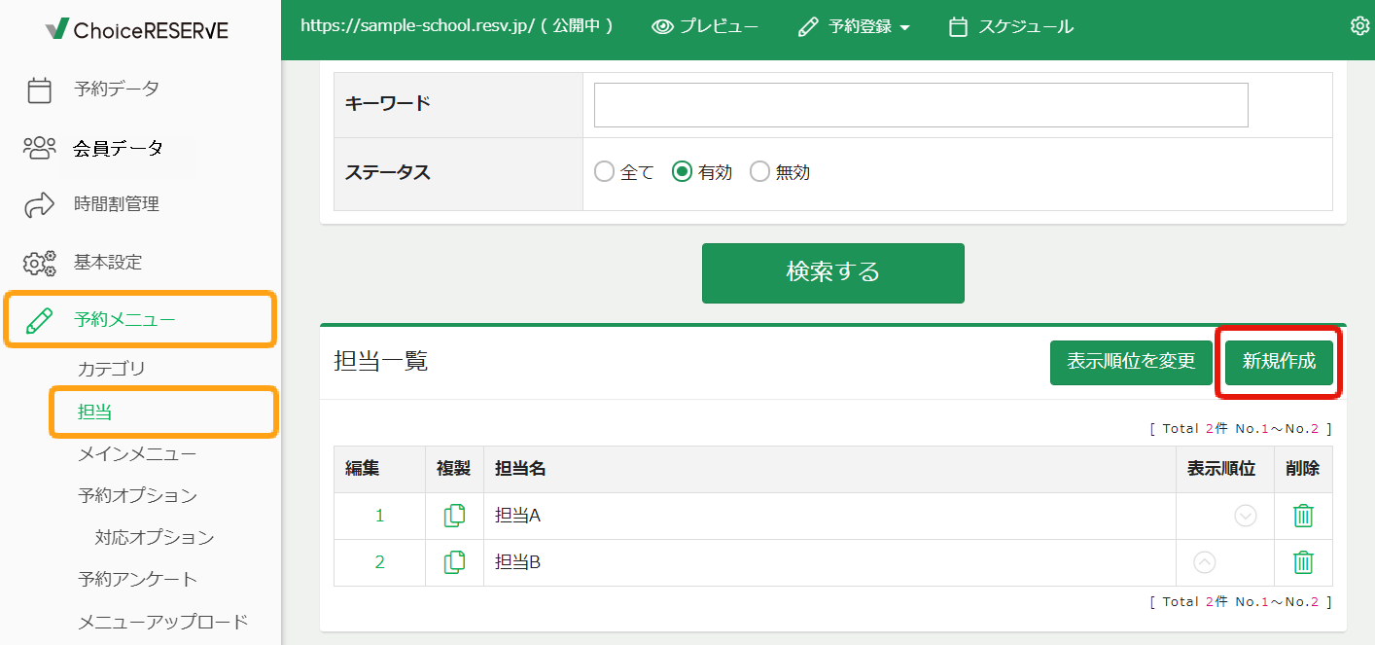Select the 無効 status radio button

[x=759, y=172]
